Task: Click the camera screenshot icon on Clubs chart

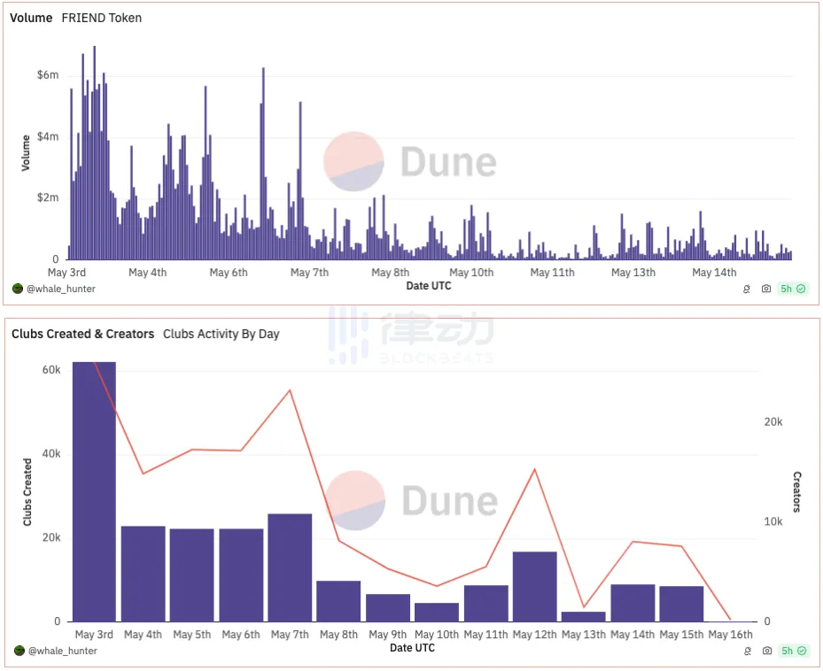Action: 766,651
